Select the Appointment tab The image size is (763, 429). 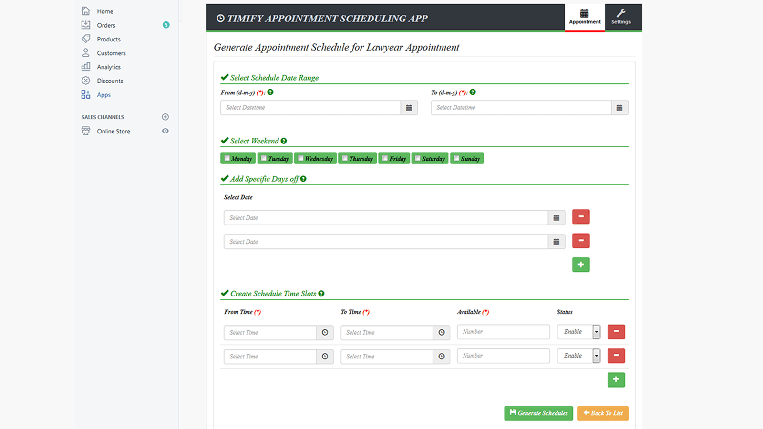tap(585, 17)
